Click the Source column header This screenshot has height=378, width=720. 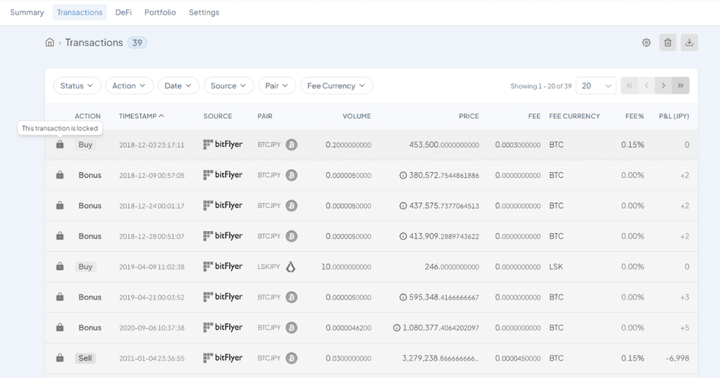click(217, 116)
